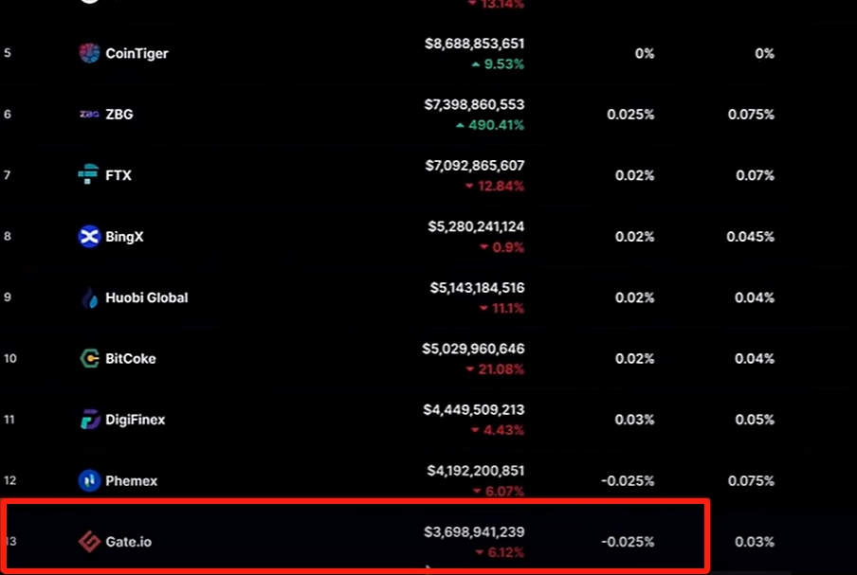Click the Phemex exchange logo icon

click(x=89, y=480)
